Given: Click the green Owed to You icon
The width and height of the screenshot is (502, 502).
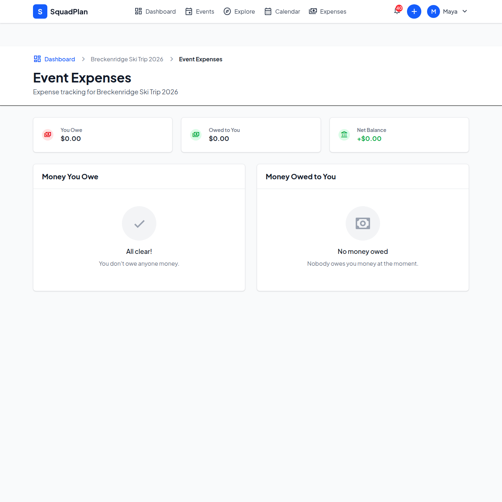Looking at the screenshot, I should 196,134.
